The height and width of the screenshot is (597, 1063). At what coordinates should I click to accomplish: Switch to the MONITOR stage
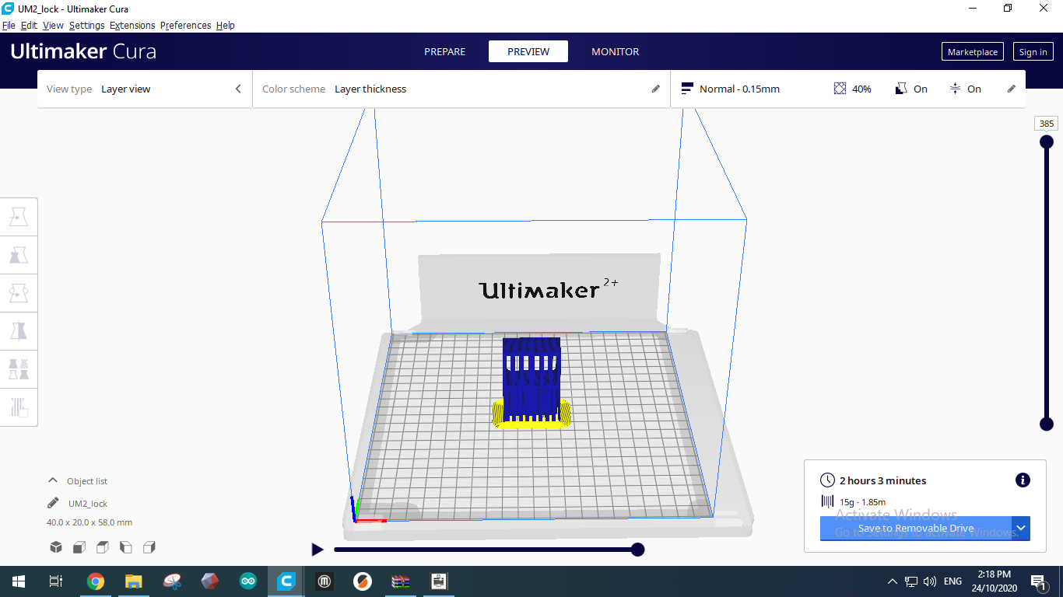(615, 51)
